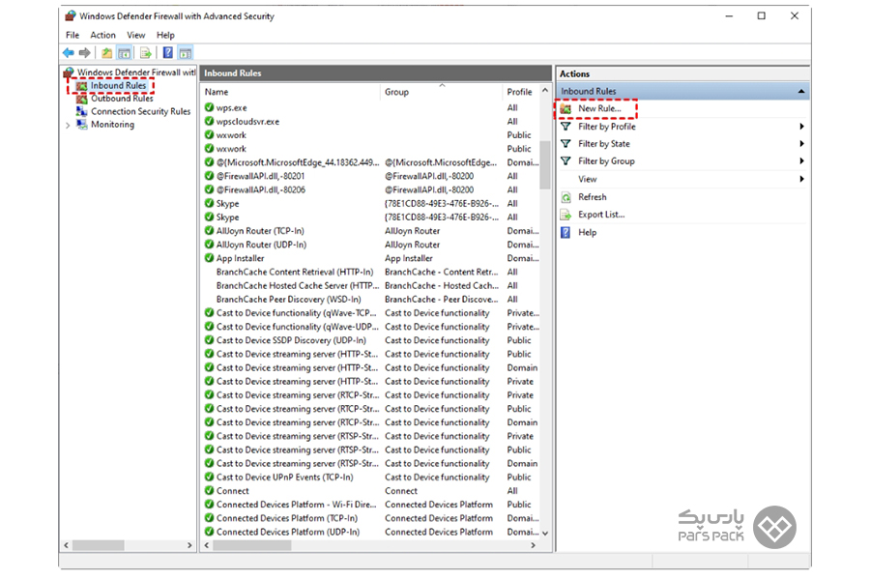Sort by the Name column header

click(x=290, y=92)
